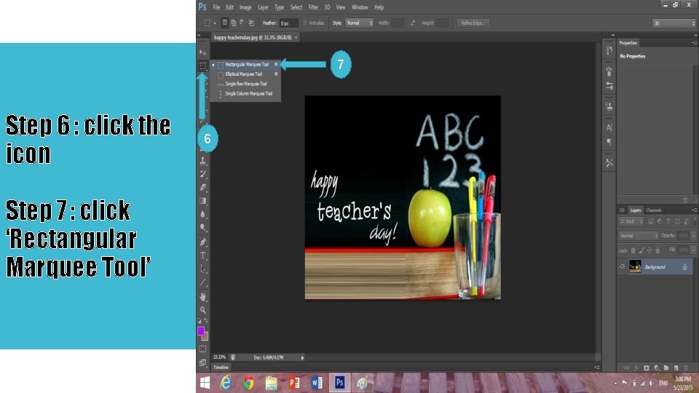Select the Gradient tool
Image resolution: width=699 pixels, height=393 pixels.
(203, 201)
